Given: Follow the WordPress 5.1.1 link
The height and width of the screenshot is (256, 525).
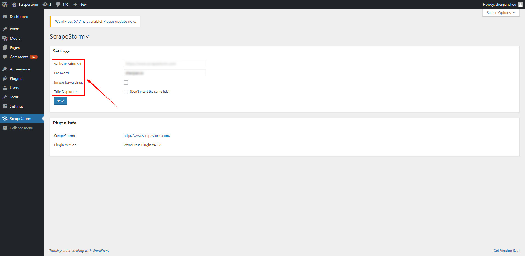Looking at the screenshot, I should 68,21.
